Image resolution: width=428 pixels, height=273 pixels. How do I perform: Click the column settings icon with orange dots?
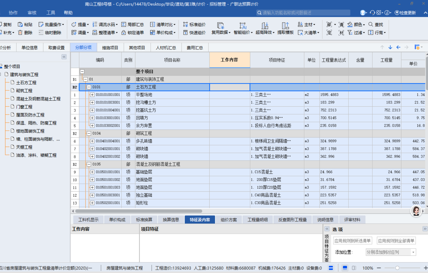pyautogui.click(x=417, y=47)
